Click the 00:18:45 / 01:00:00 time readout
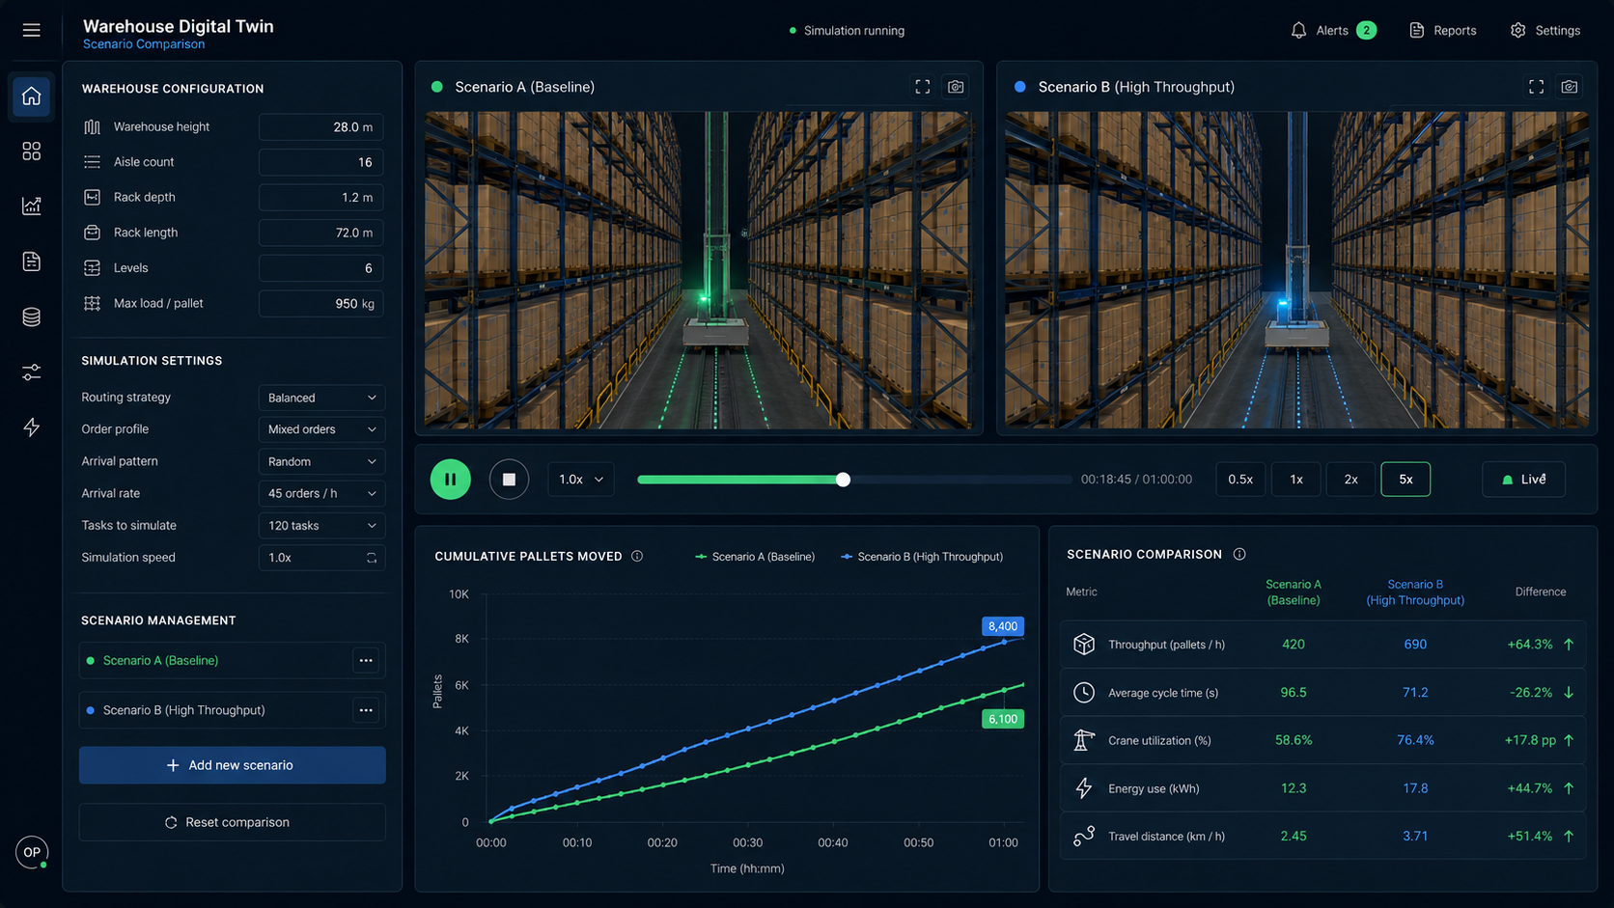The width and height of the screenshot is (1614, 908). pos(1136,480)
